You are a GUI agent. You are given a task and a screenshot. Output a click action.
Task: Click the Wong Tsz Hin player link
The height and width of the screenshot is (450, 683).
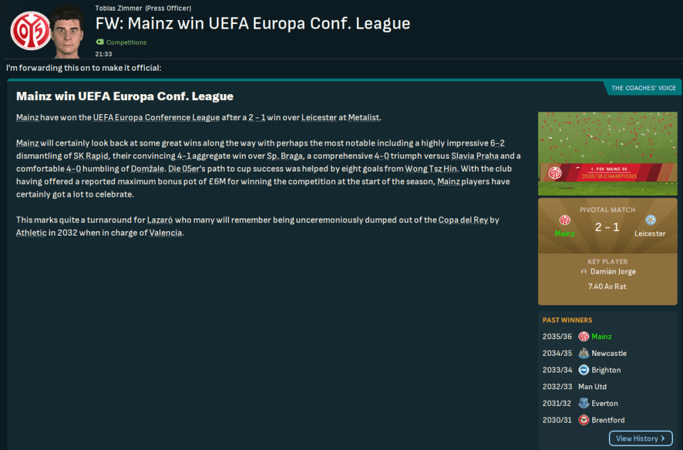point(431,169)
